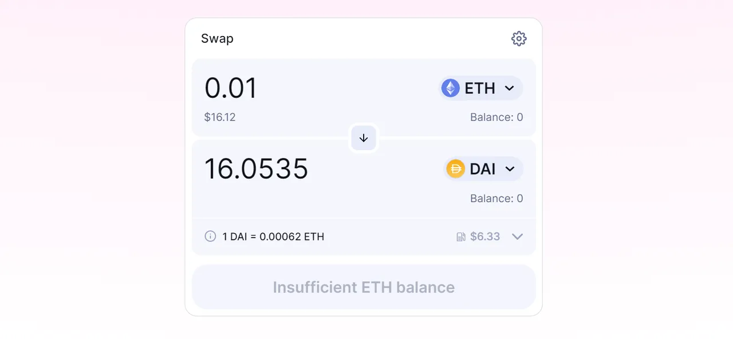Click the ETH dropdown chevron arrow
The image size is (733, 339).
point(509,88)
